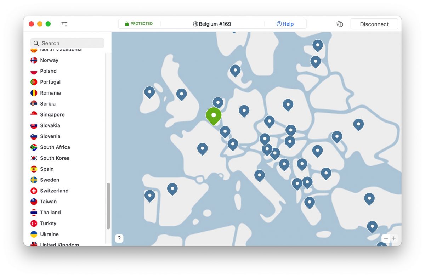Click the pause connection icon

point(340,24)
